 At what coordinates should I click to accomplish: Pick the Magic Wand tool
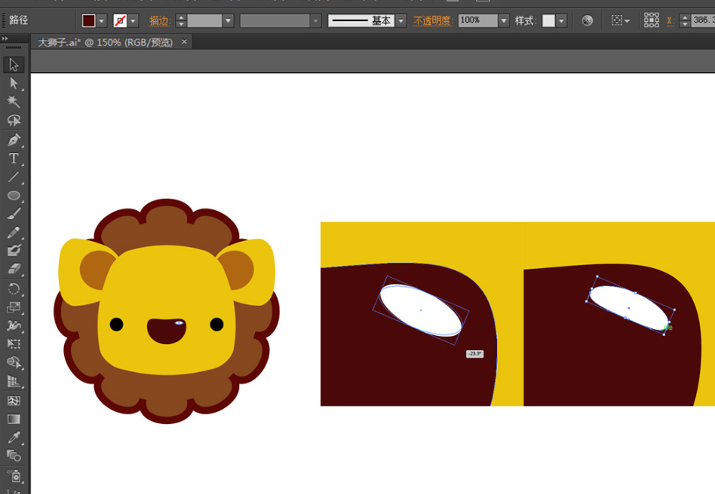[14, 102]
